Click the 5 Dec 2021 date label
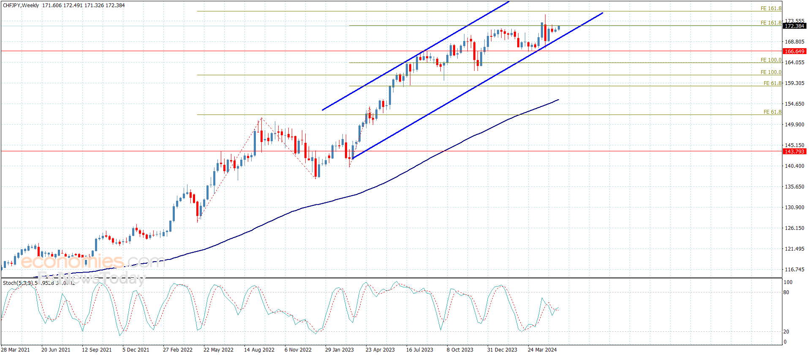 (x=136, y=350)
